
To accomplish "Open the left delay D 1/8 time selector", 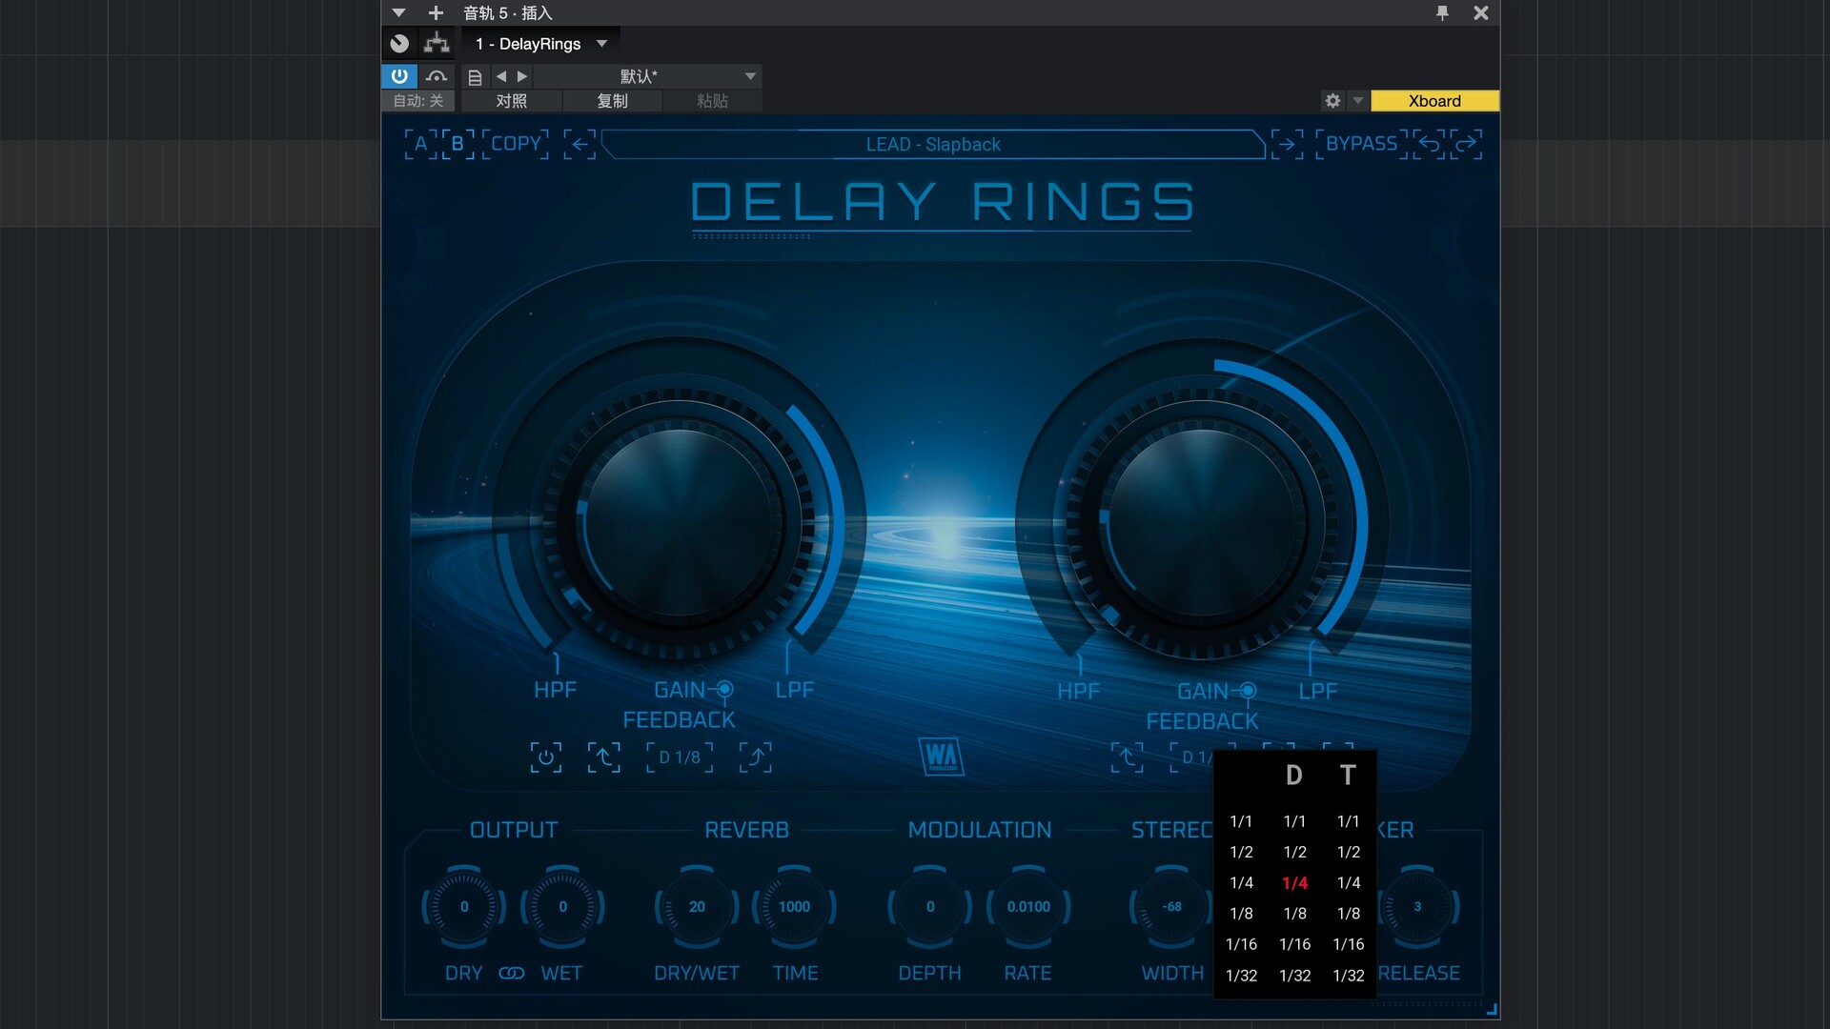I will (680, 757).
